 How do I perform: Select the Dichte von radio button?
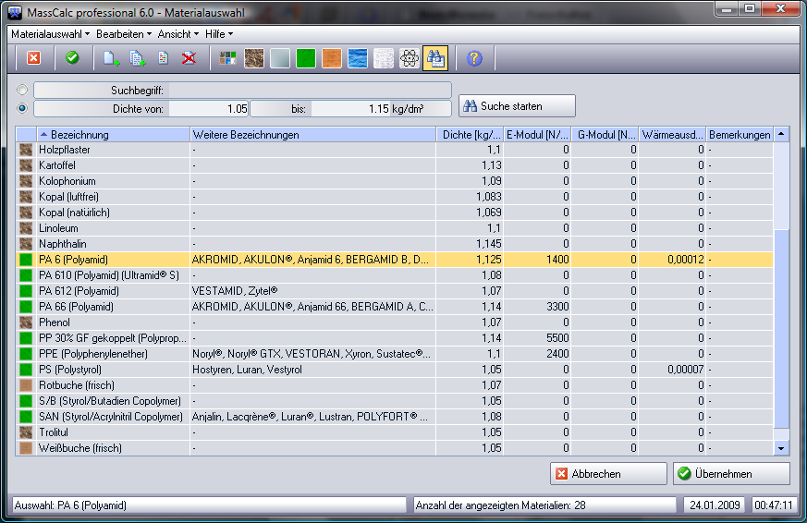click(x=22, y=108)
